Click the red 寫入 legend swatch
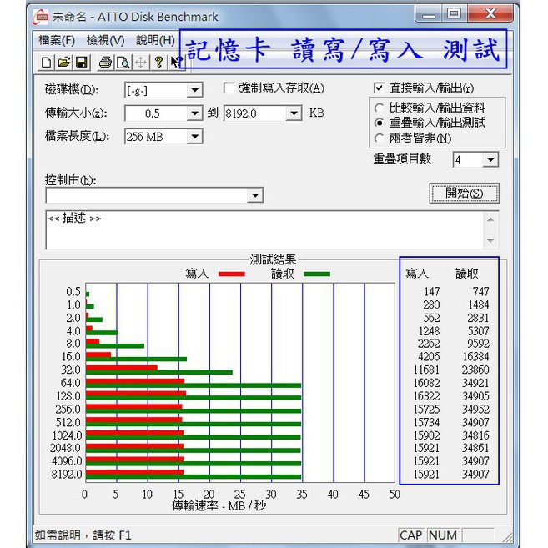548x548 pixels. coord(231,274)
